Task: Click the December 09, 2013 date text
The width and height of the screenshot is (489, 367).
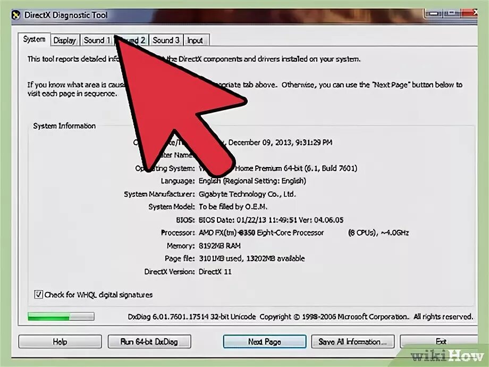Action: [280, 143]
